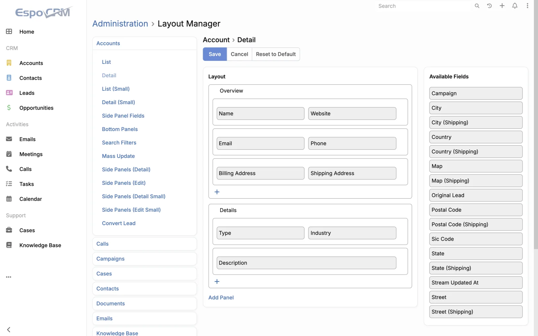Open Home from sidebar icon
This screenshot has height=336, width=538.
[x=9, y=31]
